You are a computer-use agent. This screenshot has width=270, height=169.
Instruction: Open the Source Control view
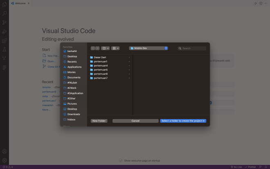pos(4,23)
